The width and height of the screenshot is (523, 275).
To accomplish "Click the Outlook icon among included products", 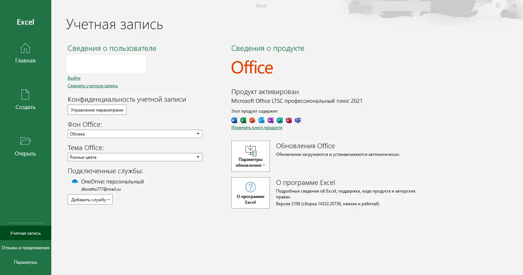I will coord(261,120).
